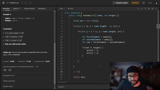Click the 'return ans;' code line

click(x=79, y=77)
